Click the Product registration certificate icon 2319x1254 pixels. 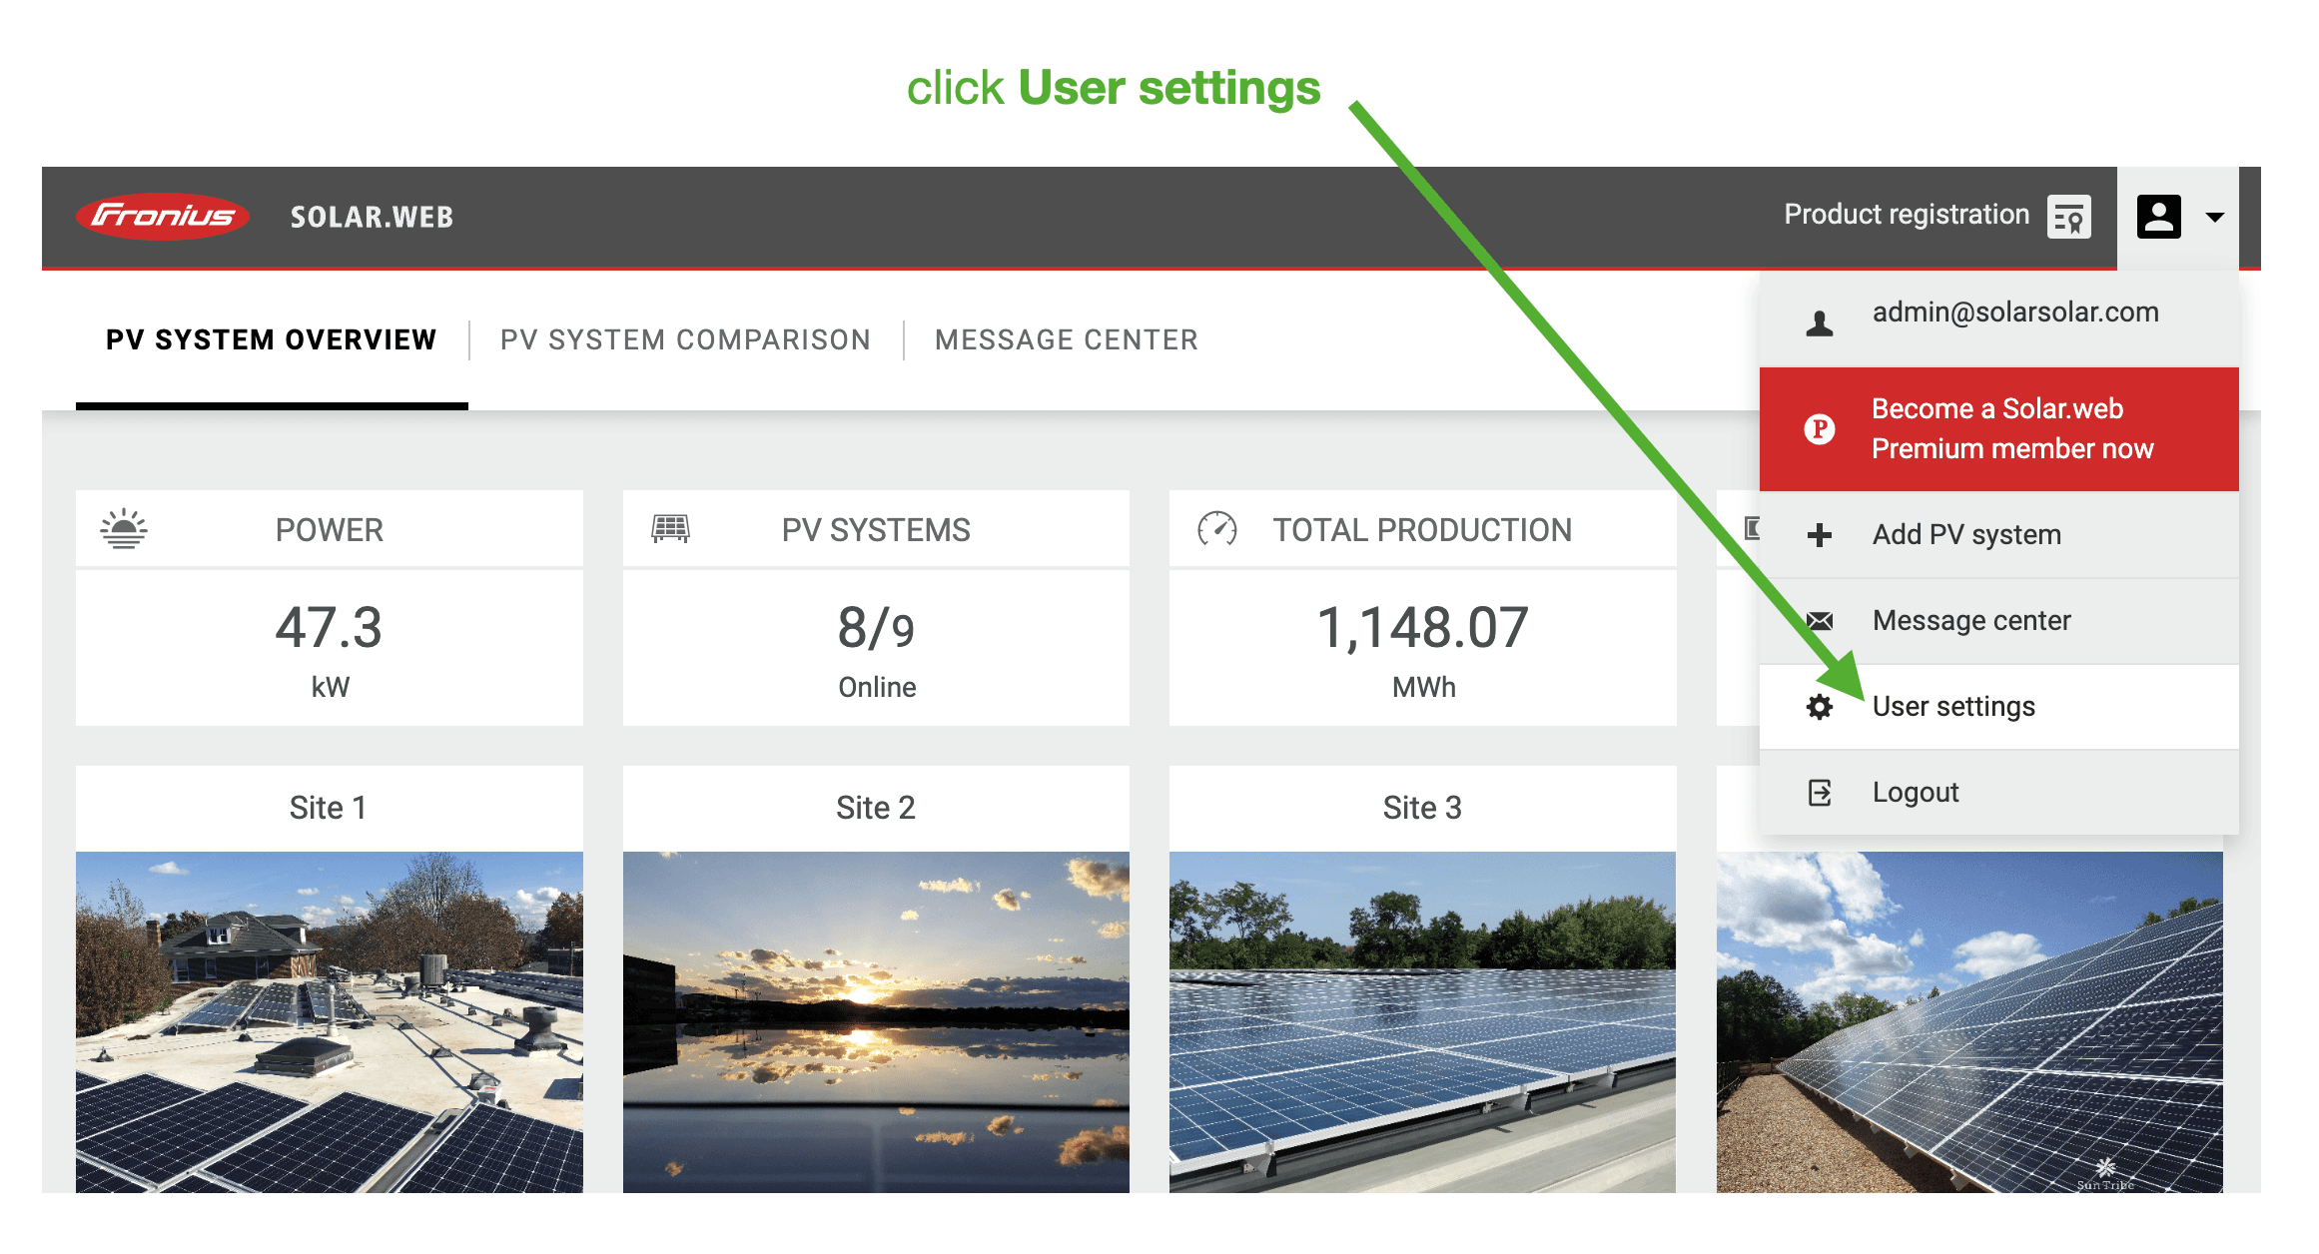pyautogui.click(x=2068, y=216)
